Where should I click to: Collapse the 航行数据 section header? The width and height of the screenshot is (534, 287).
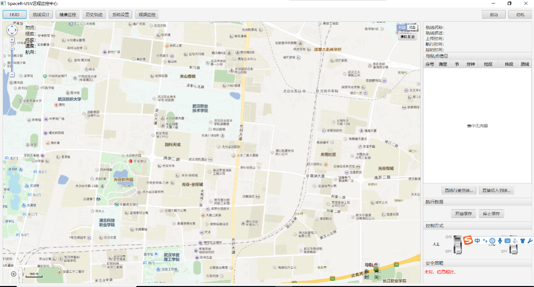[x=478, y=202]
